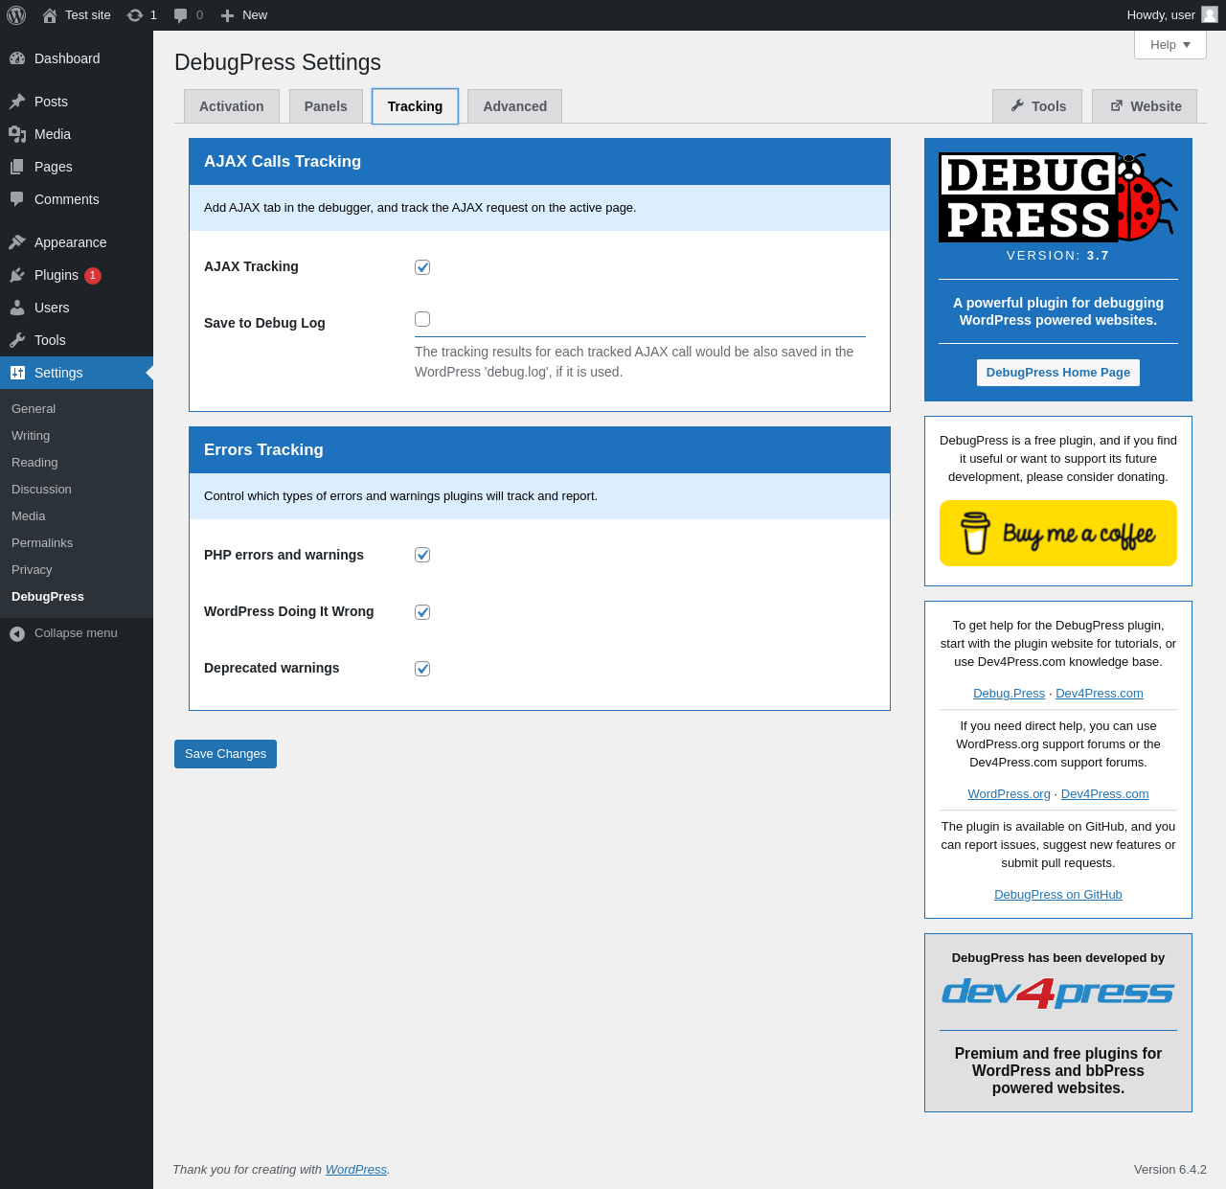This screenshot has width=1226, height=1189.
Task: Click the New label in admin bar
Action: (x=255, y=15)
